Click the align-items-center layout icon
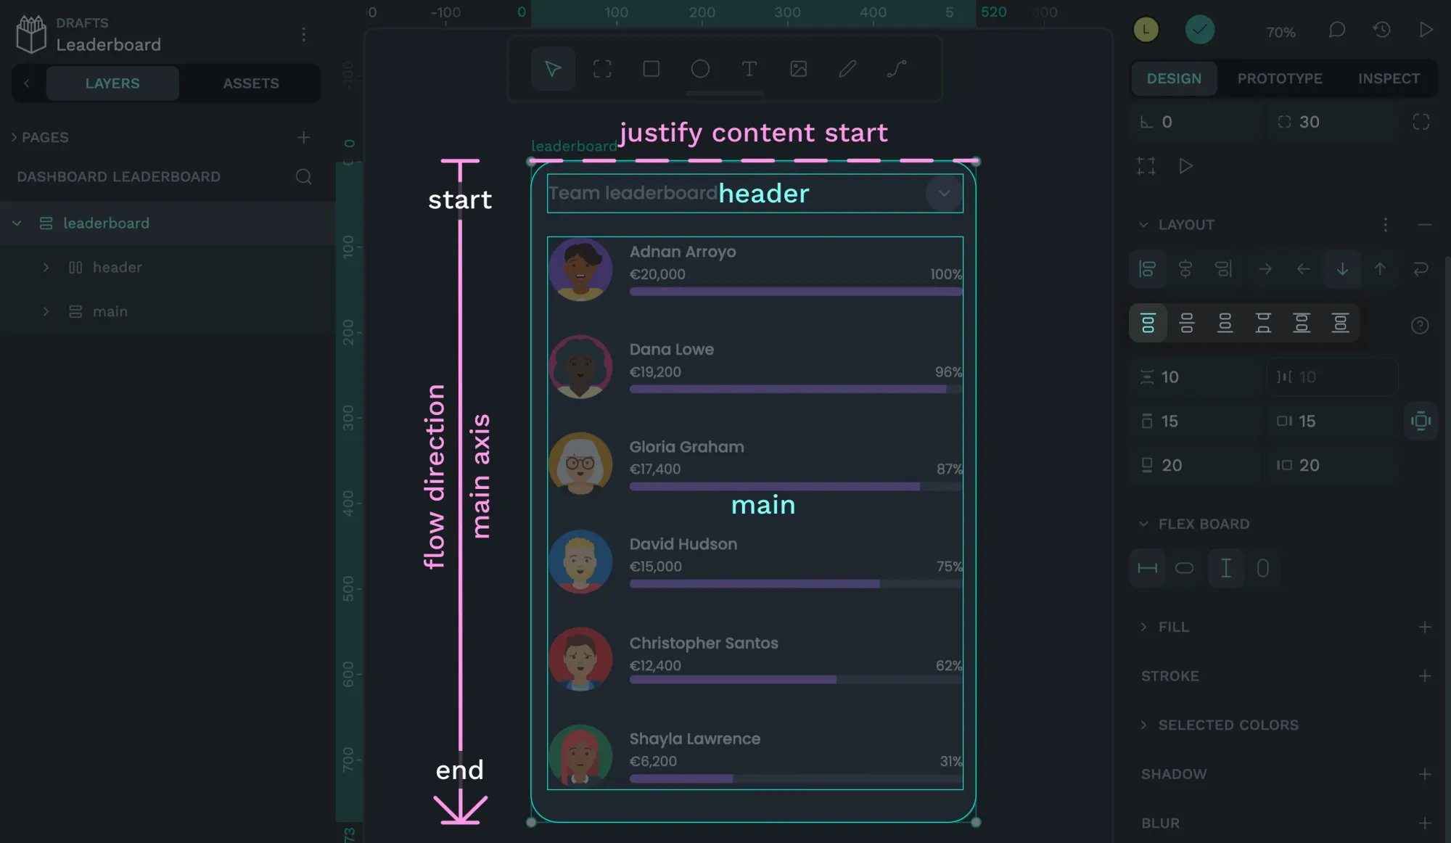 coord(1187,269)
